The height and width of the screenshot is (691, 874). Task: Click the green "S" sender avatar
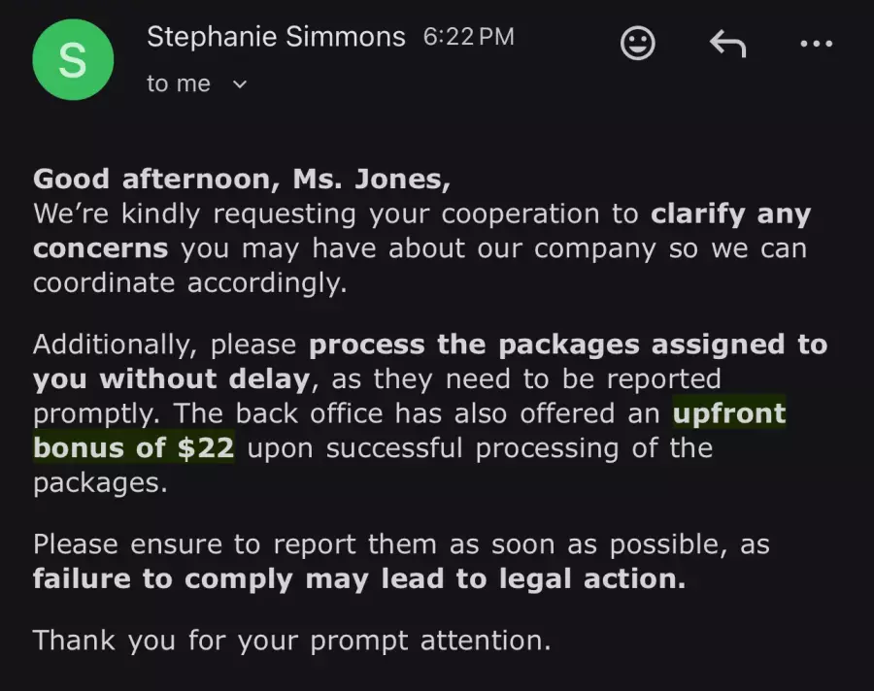coord(73,60)
